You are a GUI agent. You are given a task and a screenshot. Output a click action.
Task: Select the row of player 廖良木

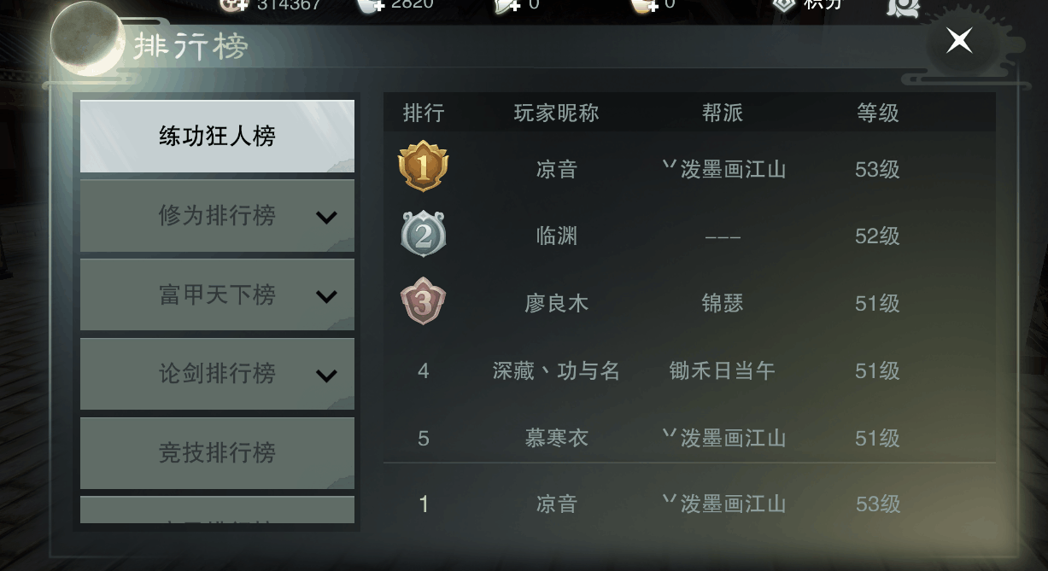tap(689, 303)
